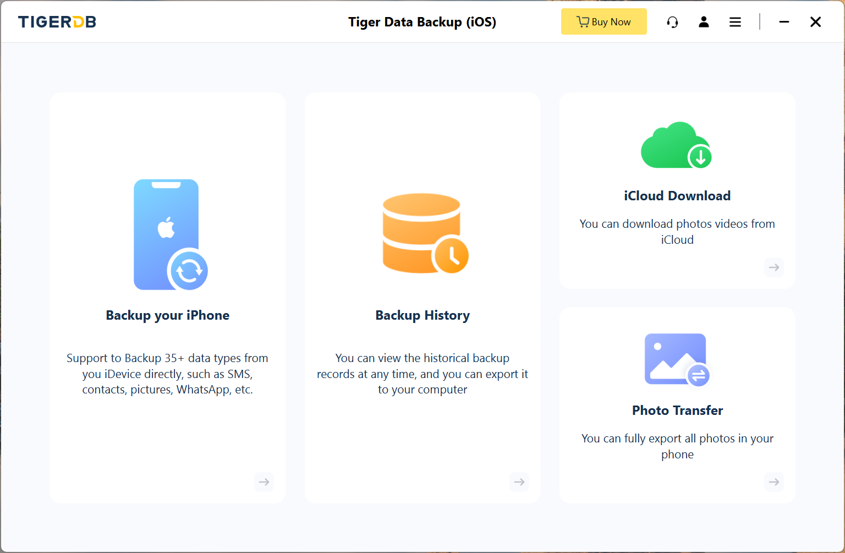Click the Photo Transfer image icon
This screenshot has width=845, height=553.
click(677, 360)
